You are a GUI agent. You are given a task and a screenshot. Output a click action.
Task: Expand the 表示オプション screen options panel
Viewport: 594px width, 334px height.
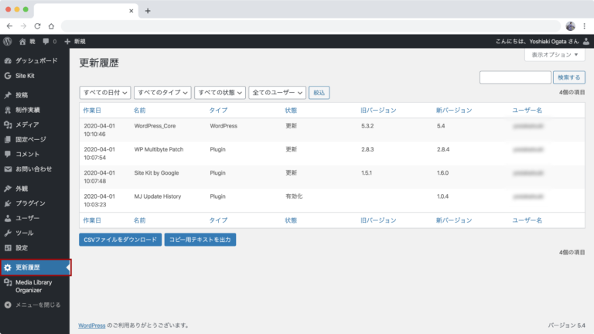coord(555,56)
